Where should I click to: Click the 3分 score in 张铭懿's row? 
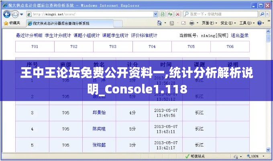pos(132,145)
